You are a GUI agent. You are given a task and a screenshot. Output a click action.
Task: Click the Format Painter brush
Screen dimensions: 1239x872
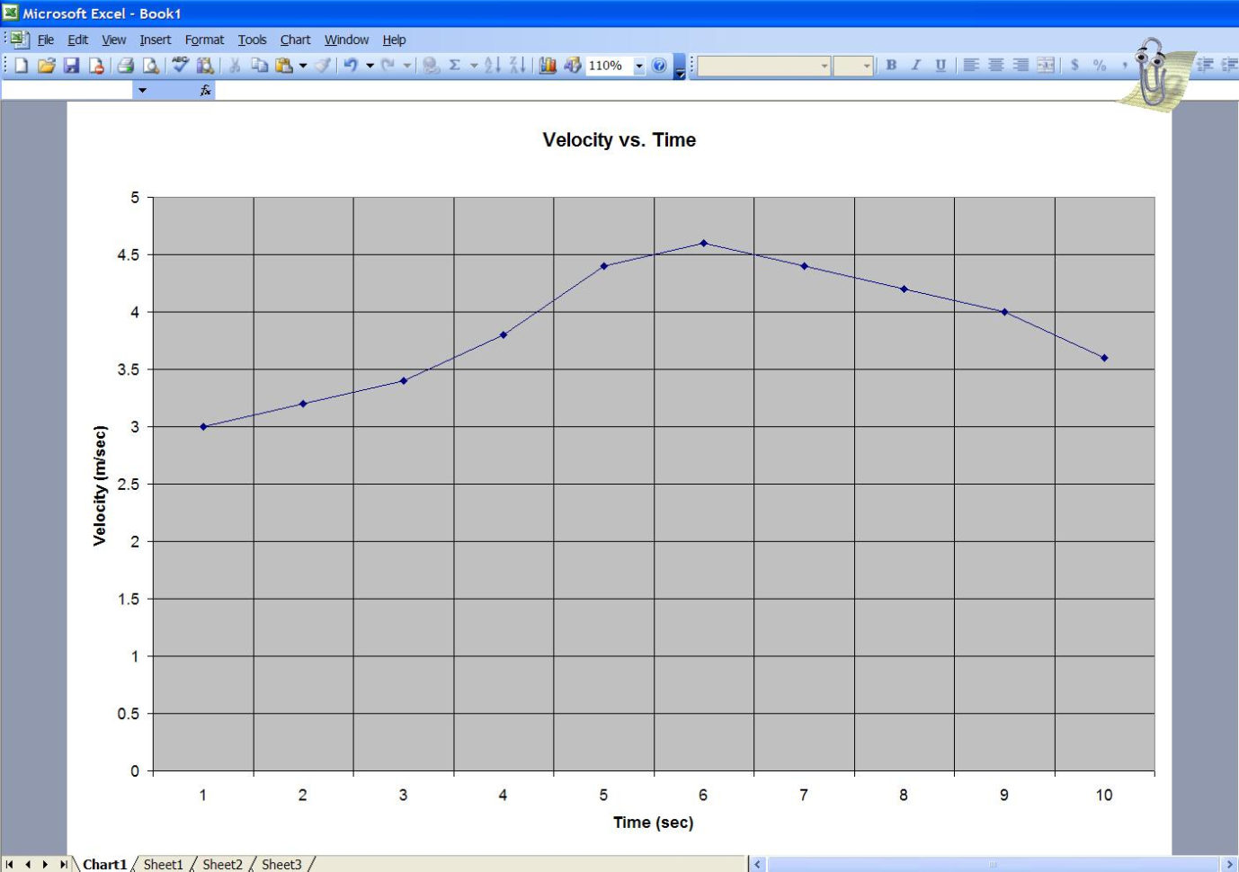(324, 66)
